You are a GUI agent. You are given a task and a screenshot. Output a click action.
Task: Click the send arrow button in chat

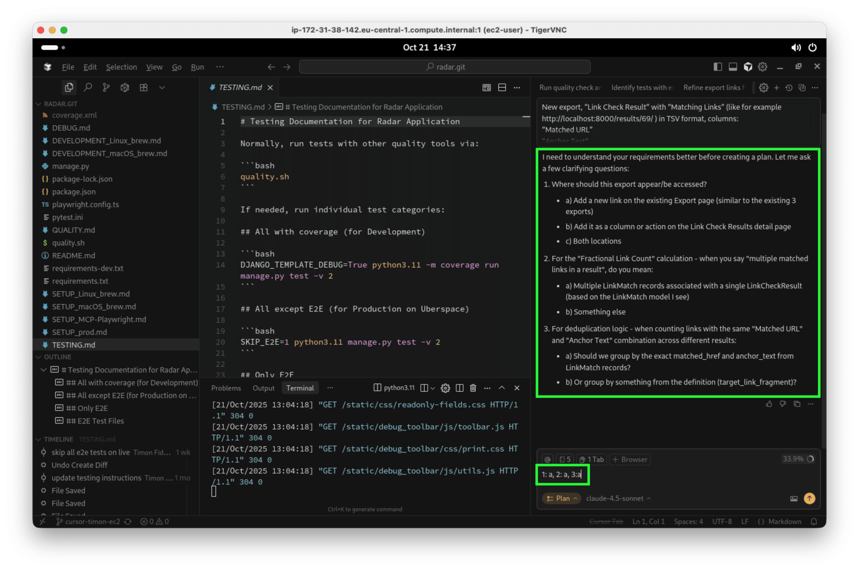809,498
